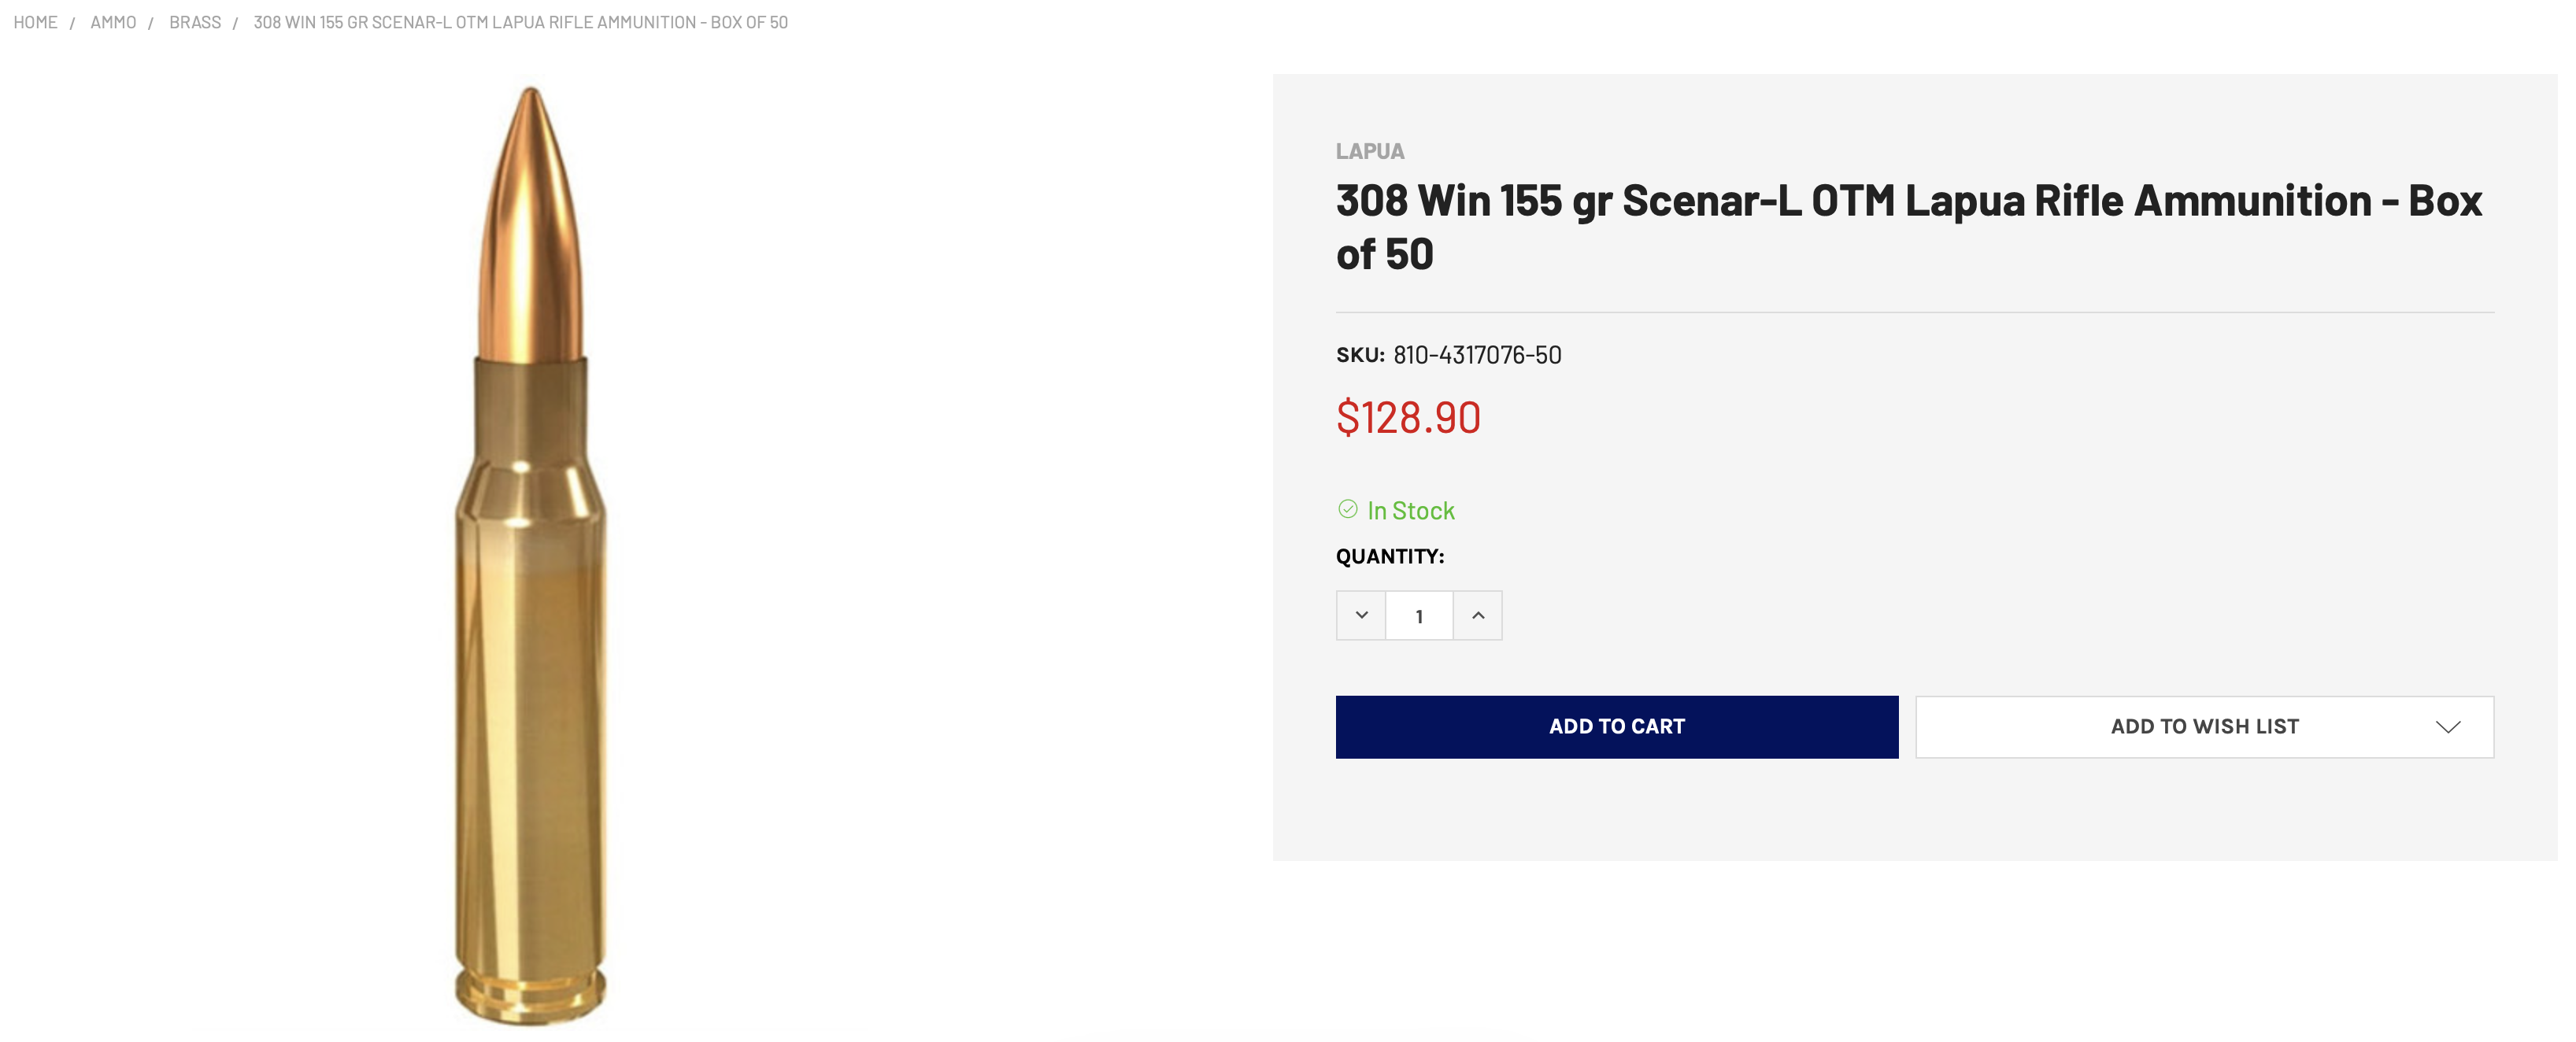Go to the AMMO breadcrumb category
2576x1042 pixels.
point(113,22)
